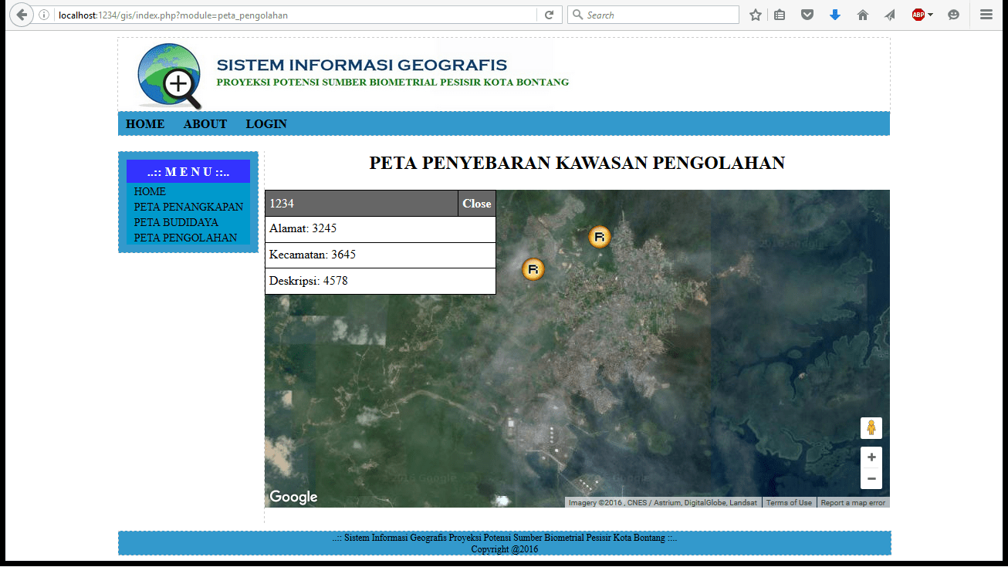Focus the browser Search input field
Image resolution: width=1008 pixels, height=567 pixels.
click(x=660, y=15)
